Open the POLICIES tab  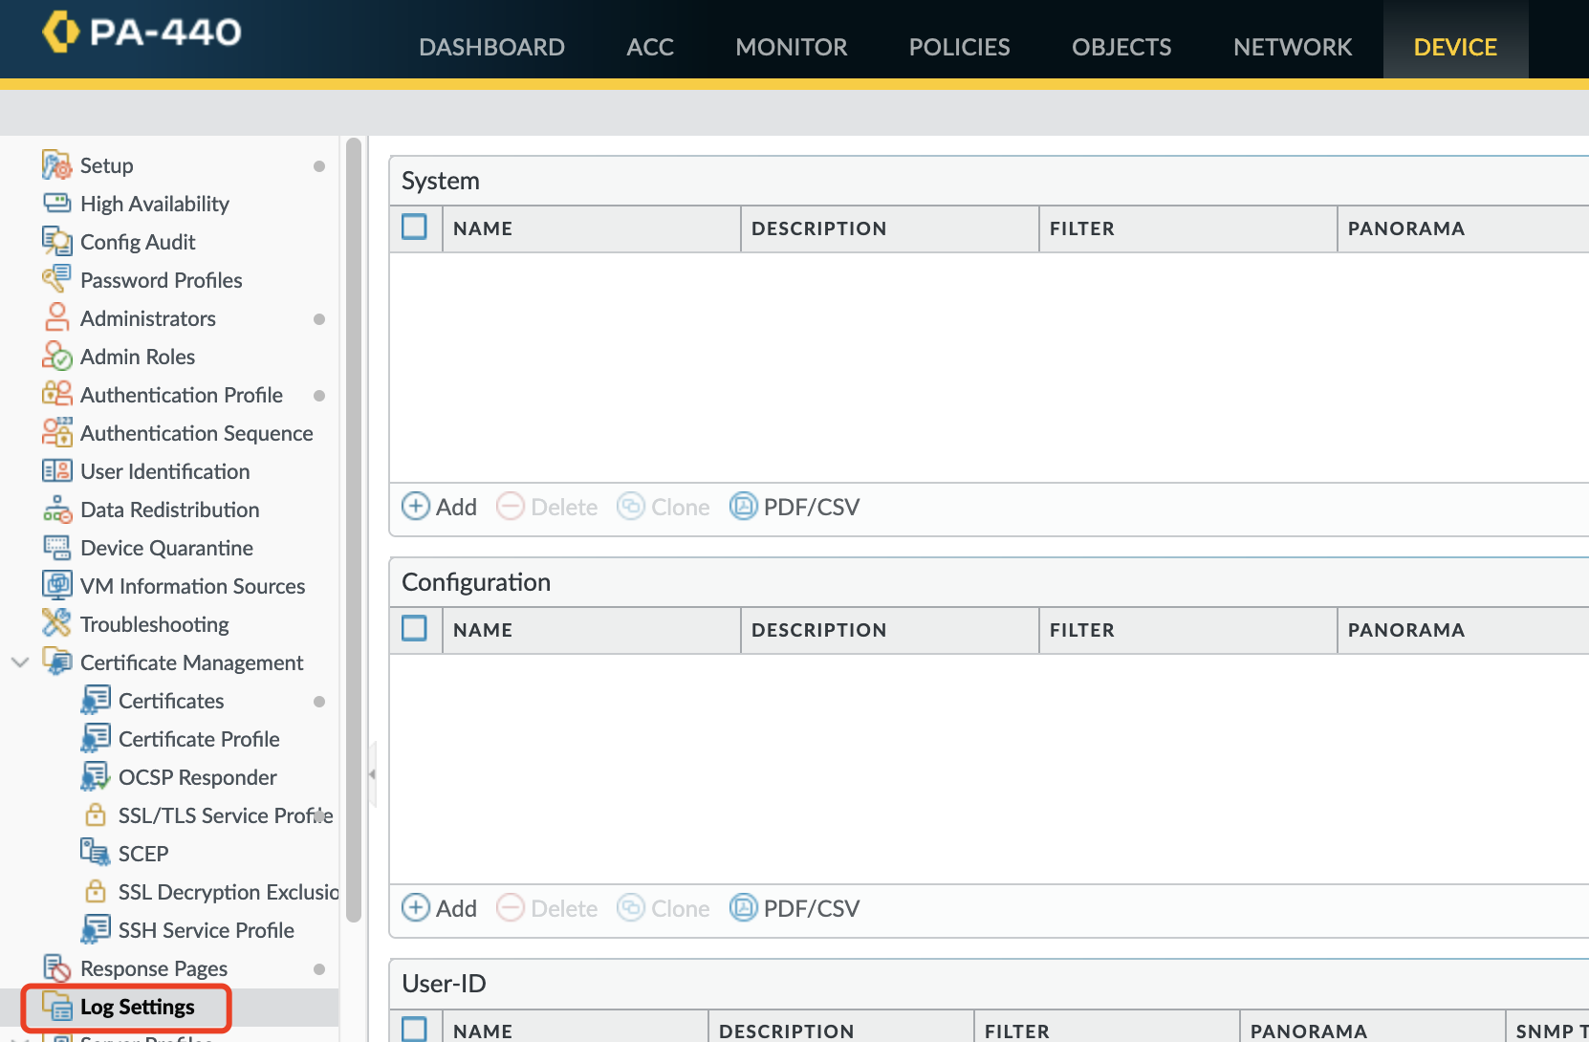[x=959, y=47]
